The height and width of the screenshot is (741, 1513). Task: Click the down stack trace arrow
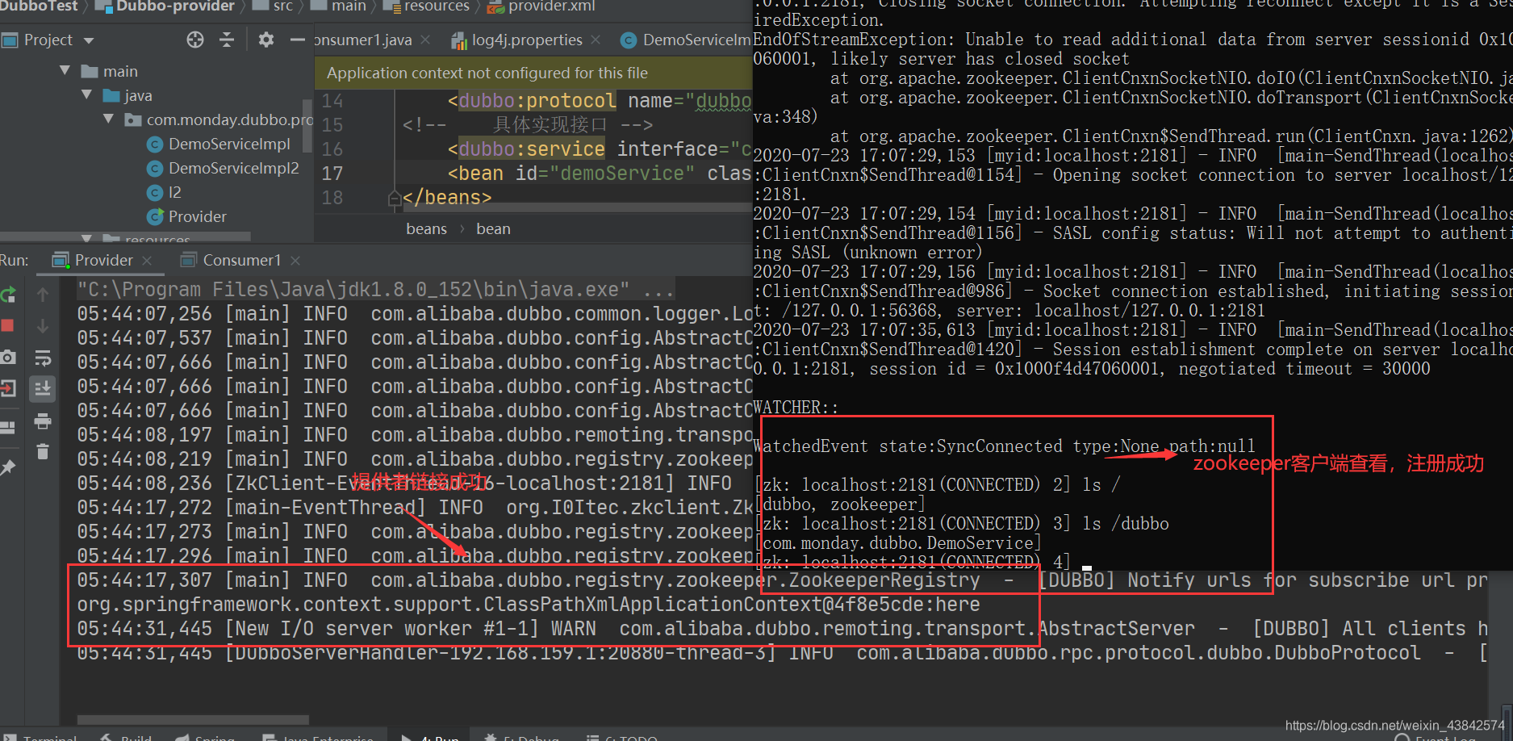[43, 326]
